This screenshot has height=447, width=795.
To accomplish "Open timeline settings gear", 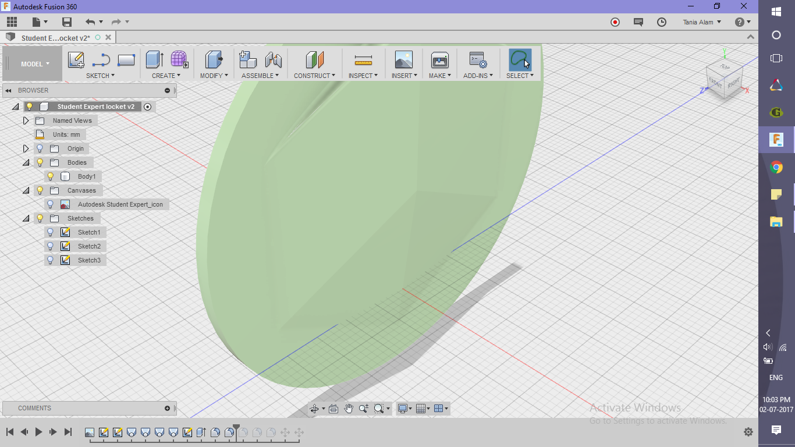I will coord(748,432).
